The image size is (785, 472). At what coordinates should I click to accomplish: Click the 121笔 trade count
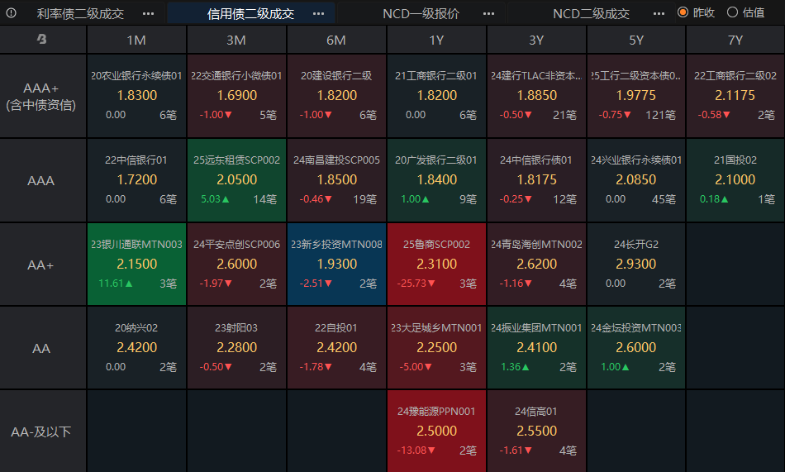pos(660,115)
